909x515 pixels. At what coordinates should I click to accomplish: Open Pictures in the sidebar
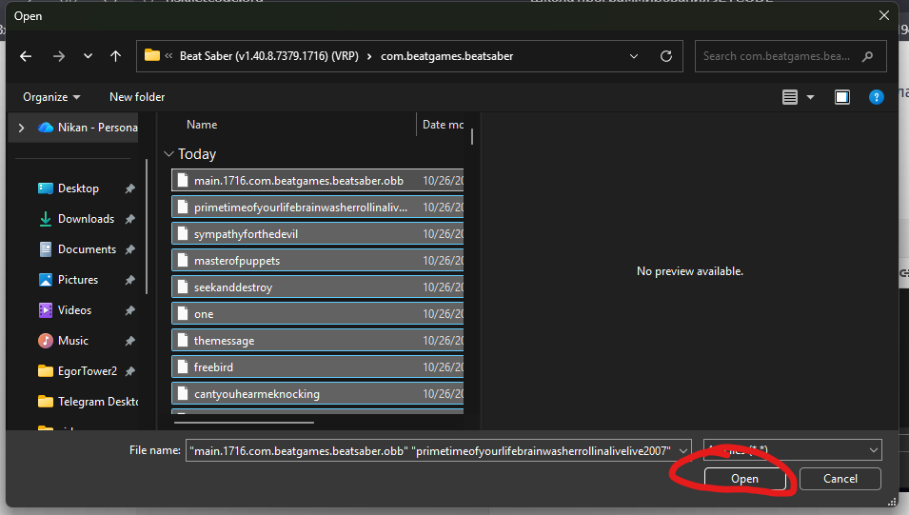pyautogui.click(x=78, y=280)
